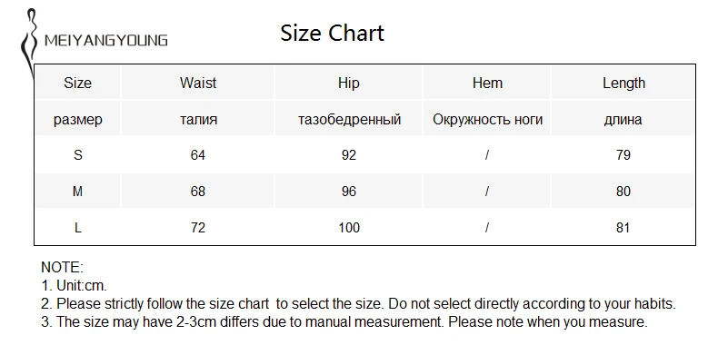Click length value 79 for size S
The width and height of the screenshot is (718, 345).
point(623,155)
